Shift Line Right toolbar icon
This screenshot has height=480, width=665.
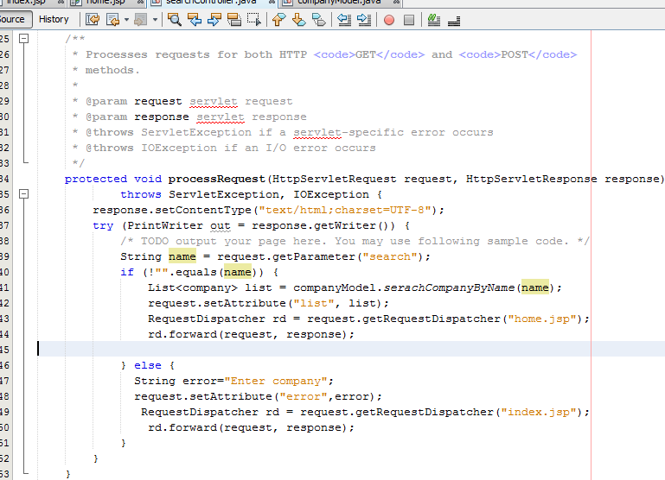[364, 20]
